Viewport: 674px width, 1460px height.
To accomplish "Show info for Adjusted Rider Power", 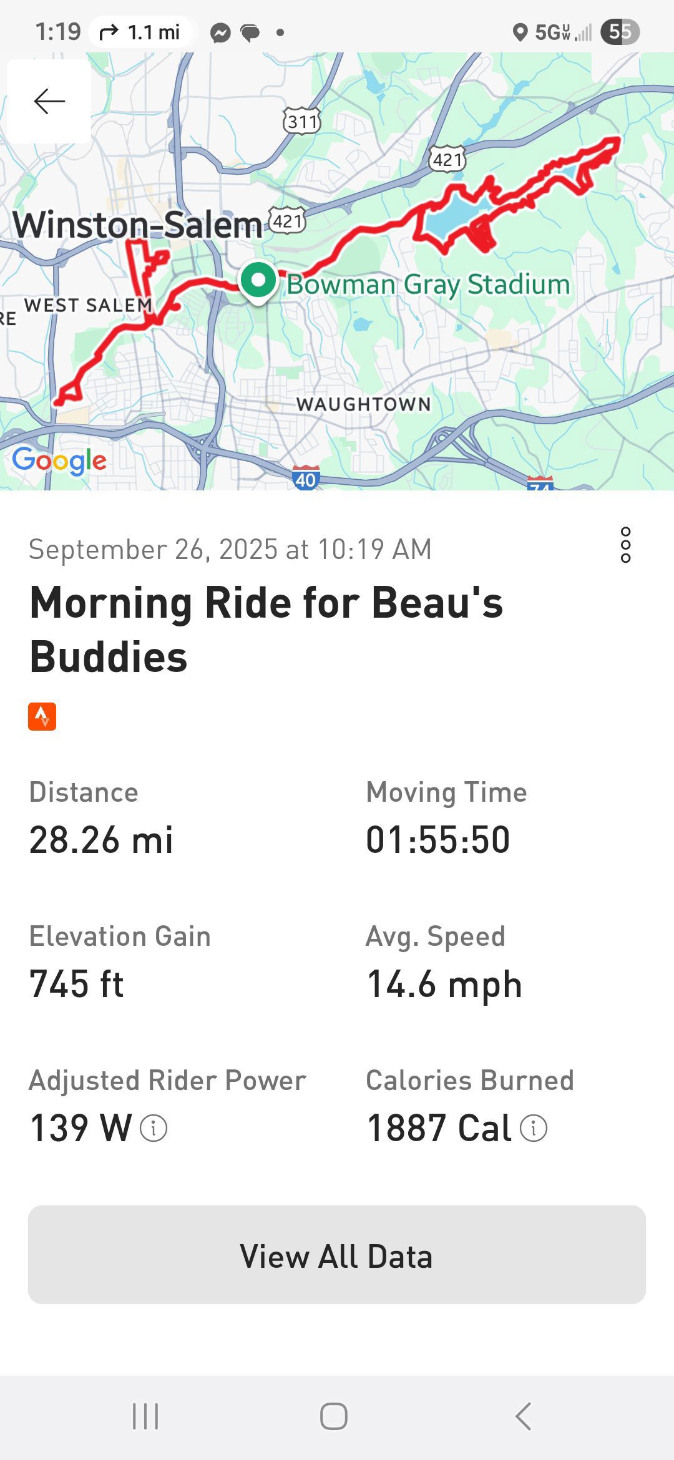I will 154,1128.
